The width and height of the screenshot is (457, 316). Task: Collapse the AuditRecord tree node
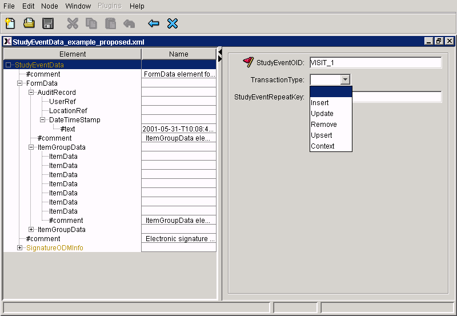click(x=31, y=93)
